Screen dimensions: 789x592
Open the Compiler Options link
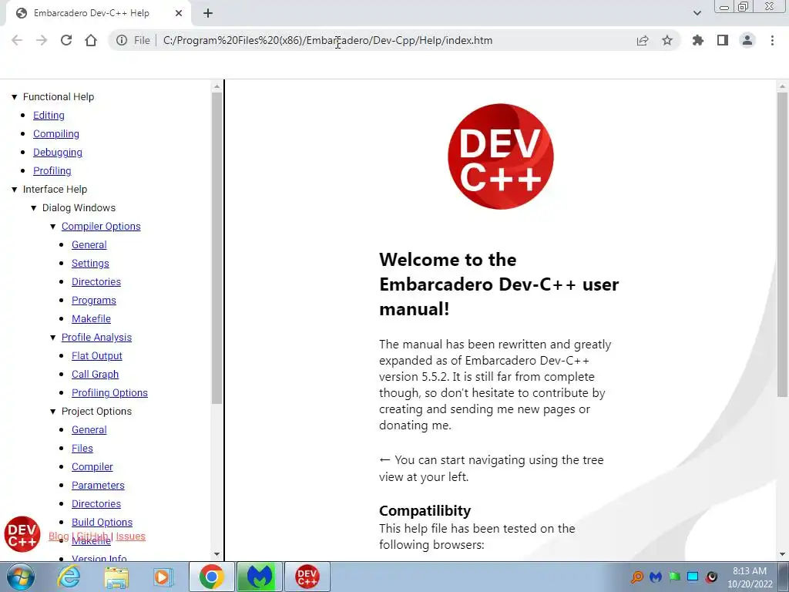(x=101, y=227)
